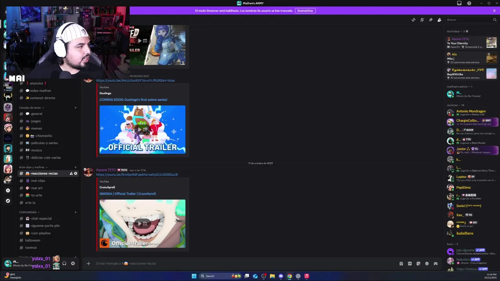The height and width of the screenshot is (281, 500).
Task: Create channel in COMUNIDAD category
Action: click(x=75, y=212)
